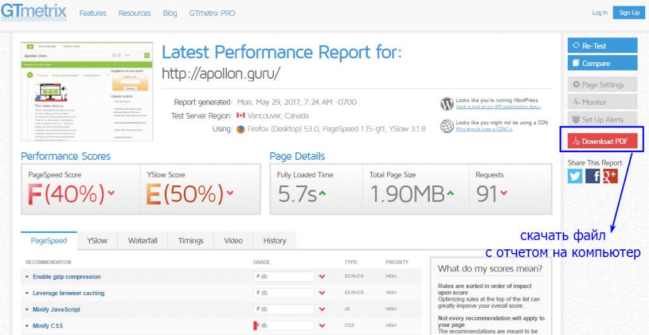Click green arrow beside Total Page Size
Viewport: 649px width, 335px height.
click(x=451, y=194)
